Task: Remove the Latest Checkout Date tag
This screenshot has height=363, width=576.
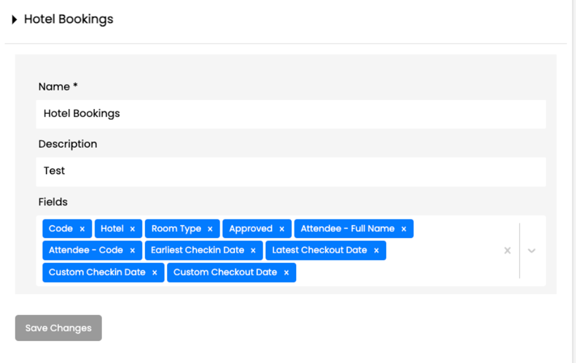Action: [x=376, y=250]
